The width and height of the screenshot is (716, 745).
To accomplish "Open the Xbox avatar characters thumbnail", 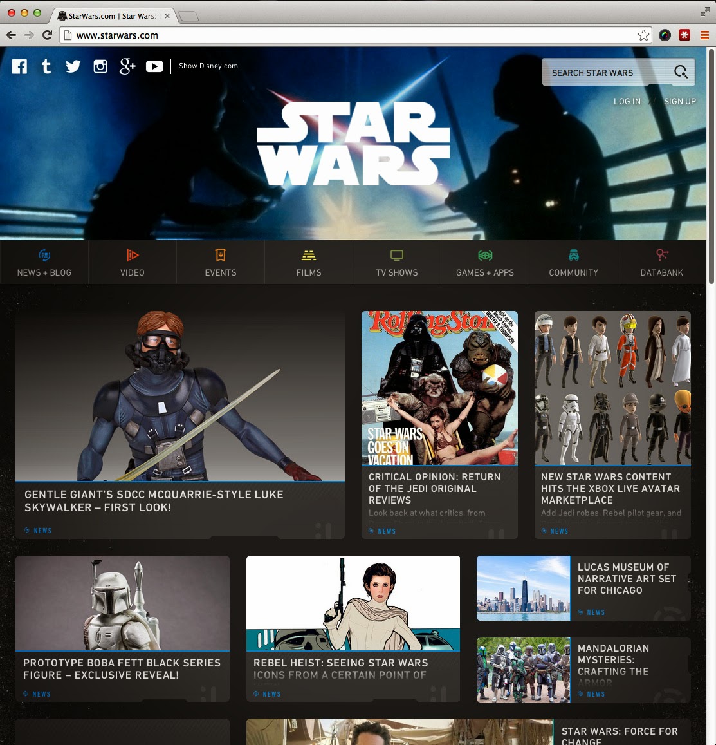I will pyautogui.click(x=612, y=388).
